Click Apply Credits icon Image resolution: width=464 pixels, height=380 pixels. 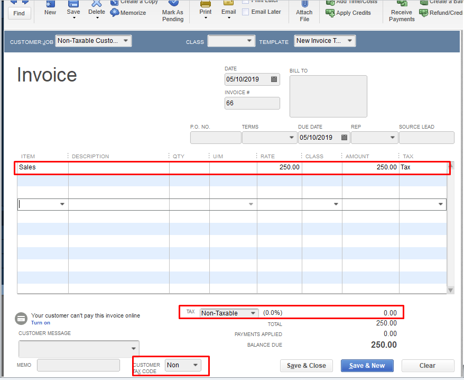[x=330, y=13]
